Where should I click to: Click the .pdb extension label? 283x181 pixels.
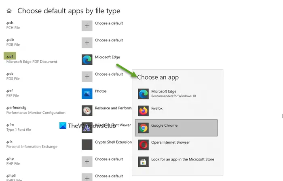10,40
